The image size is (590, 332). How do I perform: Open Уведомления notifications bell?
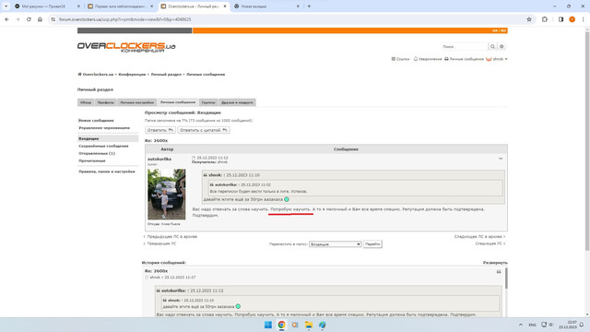(x=428, y=59)
